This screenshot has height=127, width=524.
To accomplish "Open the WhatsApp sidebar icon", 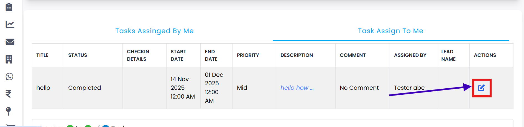I will click(9, 76).
